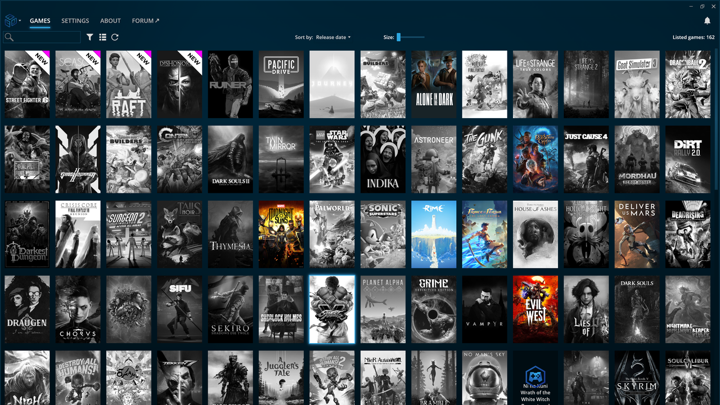Select the Alone in the Dark cover
The height and width of the screenshot is (405, 720).
click(x=434, y=84)
